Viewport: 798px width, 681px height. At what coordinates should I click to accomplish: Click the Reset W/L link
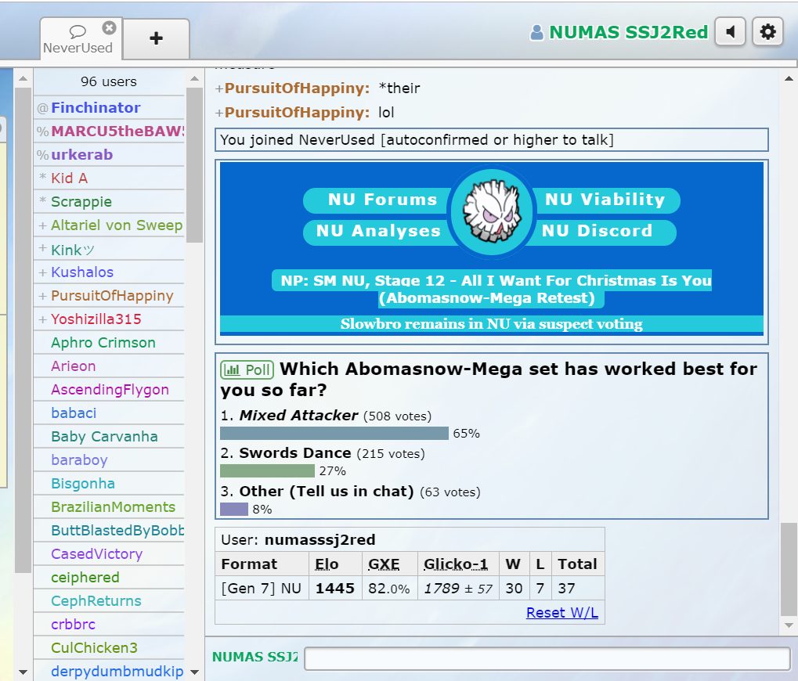561,612
